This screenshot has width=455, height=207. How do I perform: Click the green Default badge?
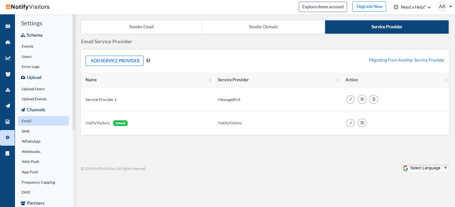coord(120,123)
